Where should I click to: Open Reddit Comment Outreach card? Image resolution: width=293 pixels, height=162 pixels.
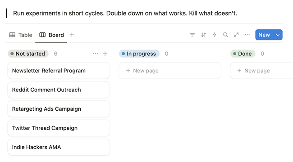(x=59, y=90)
